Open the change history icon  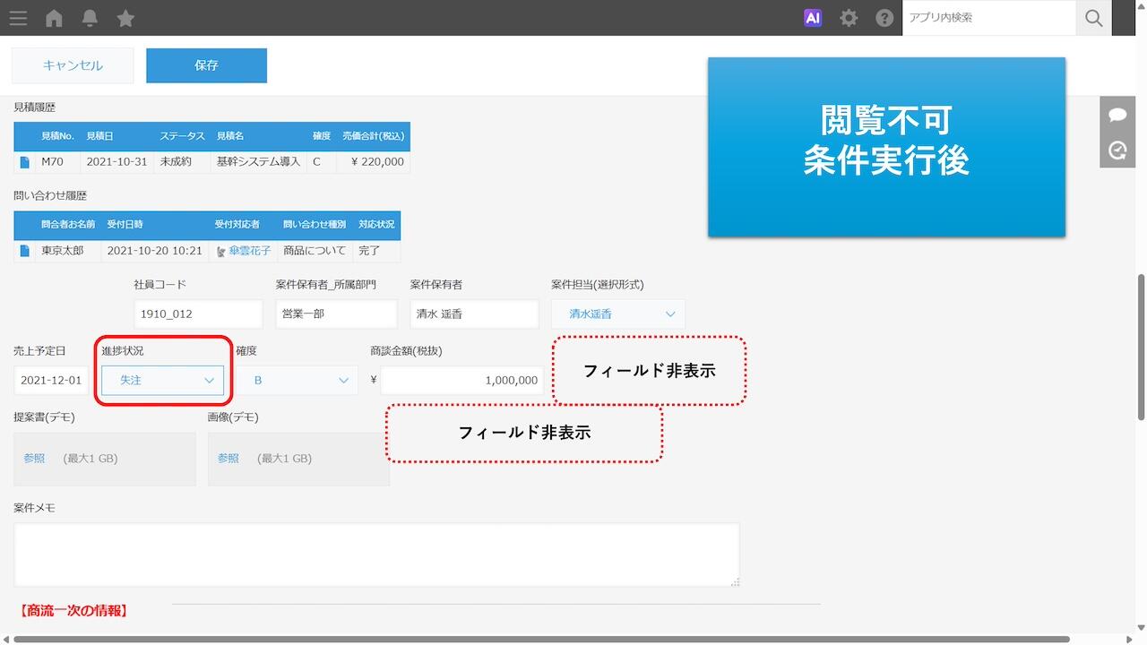(1117, 150)
